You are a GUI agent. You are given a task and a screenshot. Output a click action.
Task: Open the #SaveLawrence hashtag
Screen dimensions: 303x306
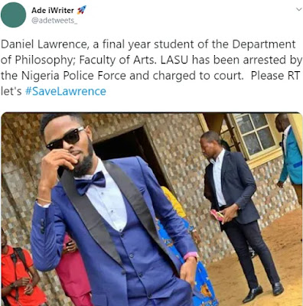pyautogui.click(x=65, y=91)
